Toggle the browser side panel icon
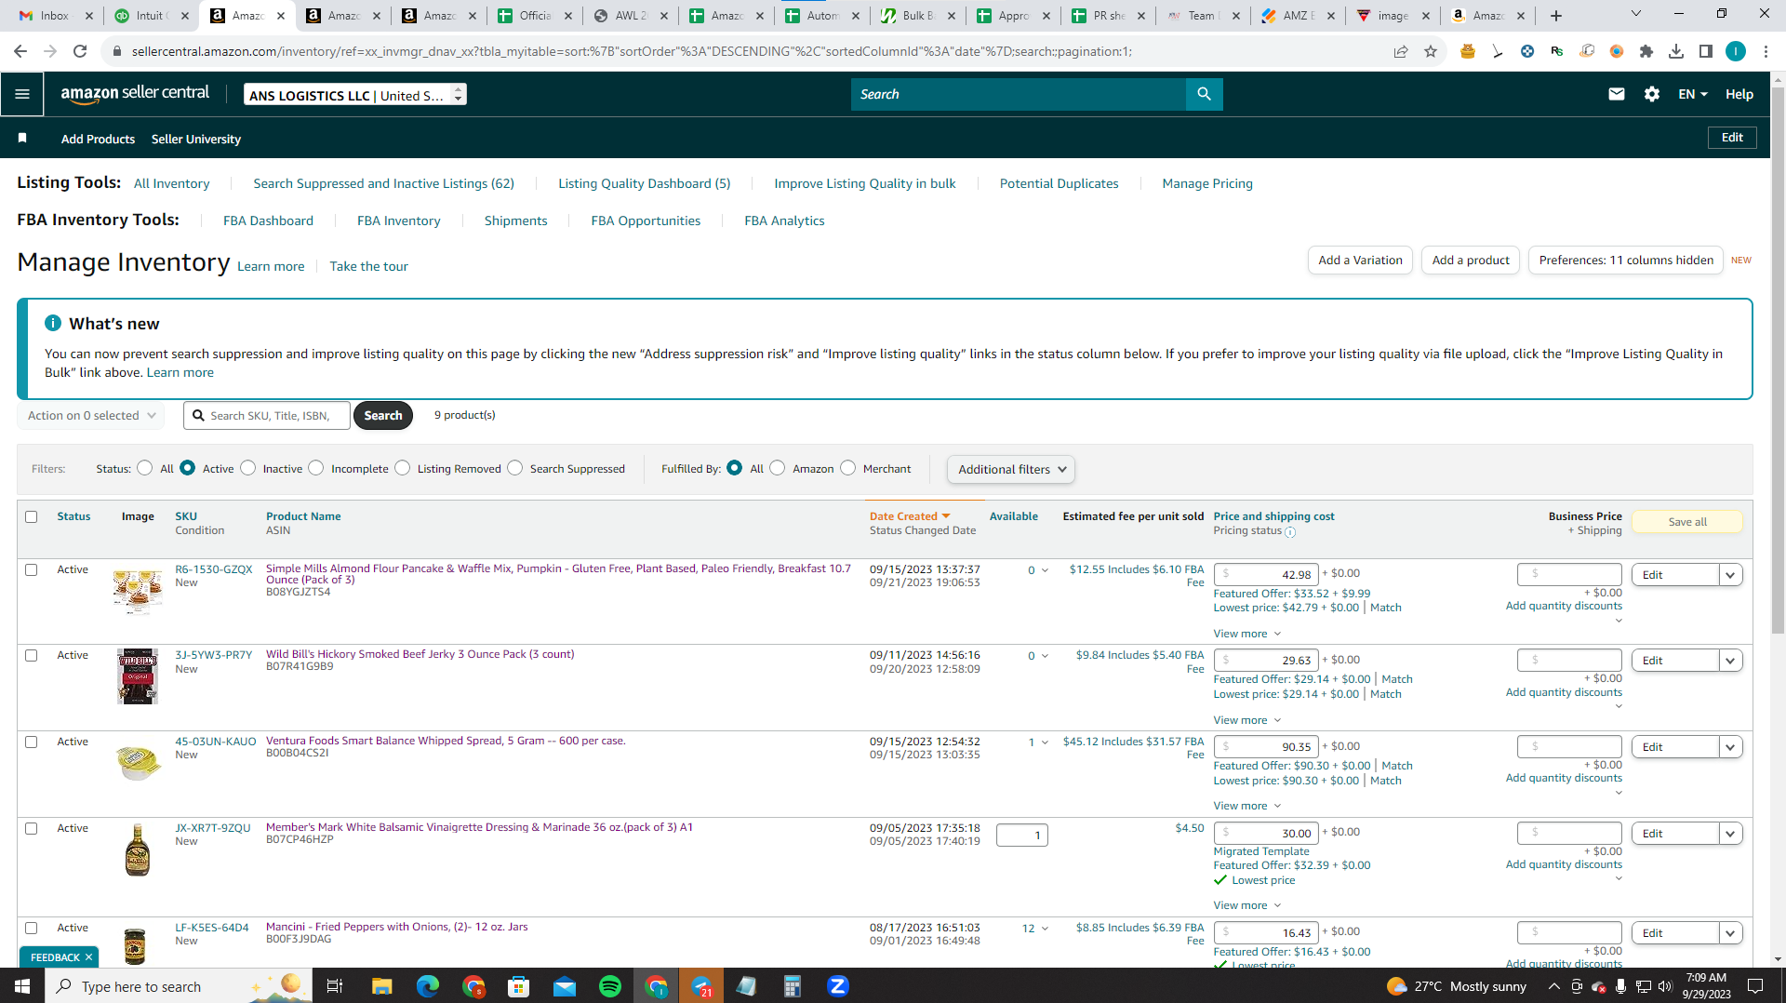This screenshot has height=1003, width=1786. coord(1706,51)
